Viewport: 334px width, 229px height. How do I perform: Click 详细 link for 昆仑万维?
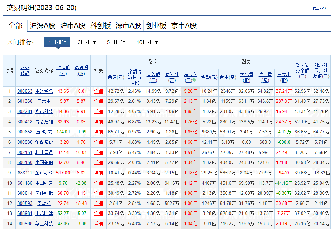(98, 122)
